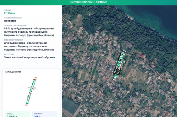This screenshot has height=117, width=177.
Task: Click the cadastral number 3221886001:02:073:0028 header
Action: click(x=89, y=2)
